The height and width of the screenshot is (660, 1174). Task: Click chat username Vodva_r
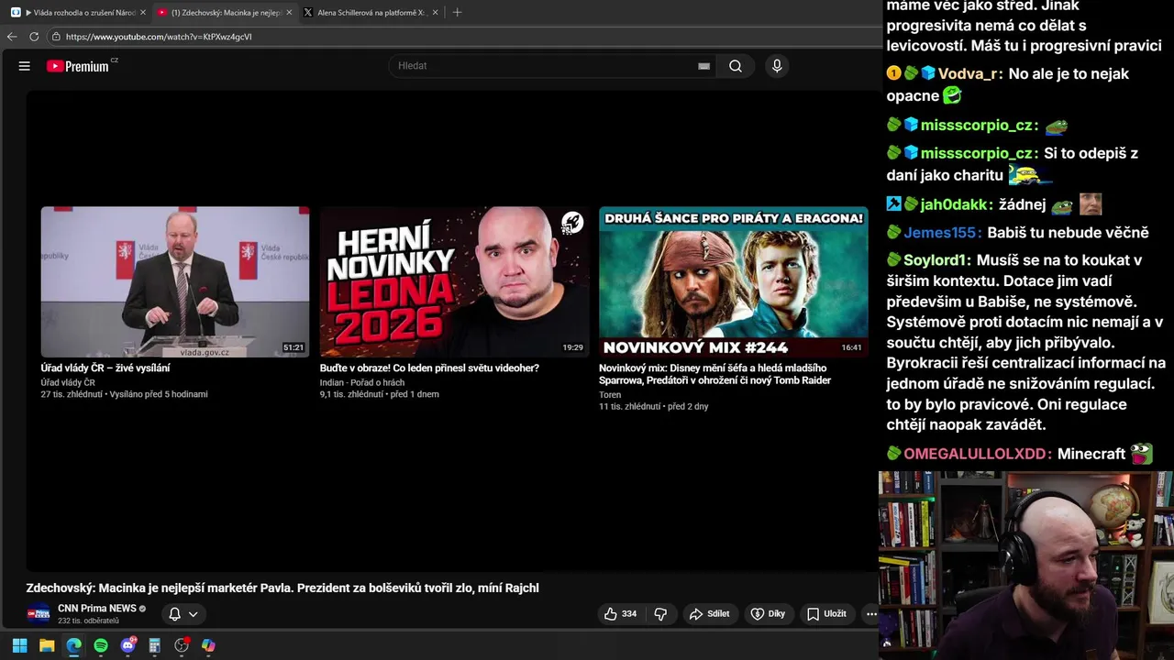[x=969, y=73]
